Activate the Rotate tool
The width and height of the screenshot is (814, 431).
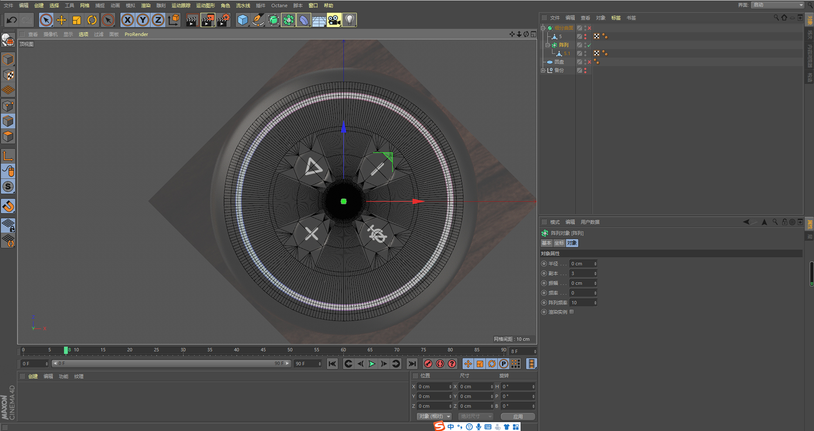click(x=92, y=20)
